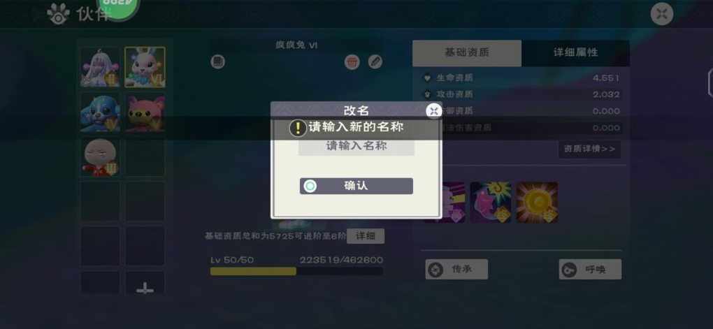Expand 资质详情>> details
Screen dimensions: 713x329
click(589, 149)
